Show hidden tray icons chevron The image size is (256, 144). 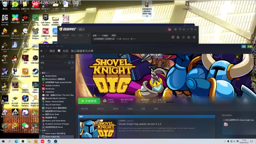[225, 141]
